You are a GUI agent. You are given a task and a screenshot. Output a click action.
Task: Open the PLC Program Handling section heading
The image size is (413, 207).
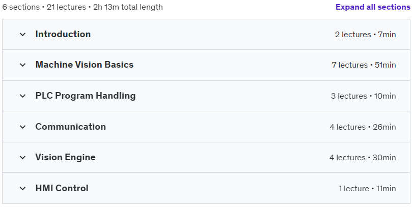(x=86, y=96)
